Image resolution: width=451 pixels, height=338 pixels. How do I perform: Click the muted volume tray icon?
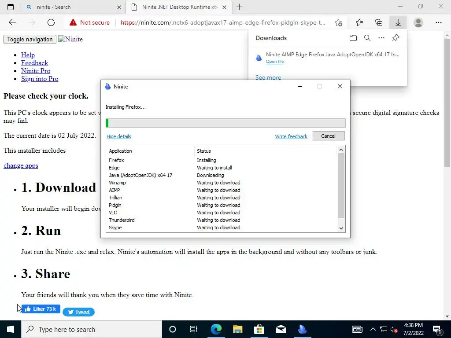[x=394, y=329]
